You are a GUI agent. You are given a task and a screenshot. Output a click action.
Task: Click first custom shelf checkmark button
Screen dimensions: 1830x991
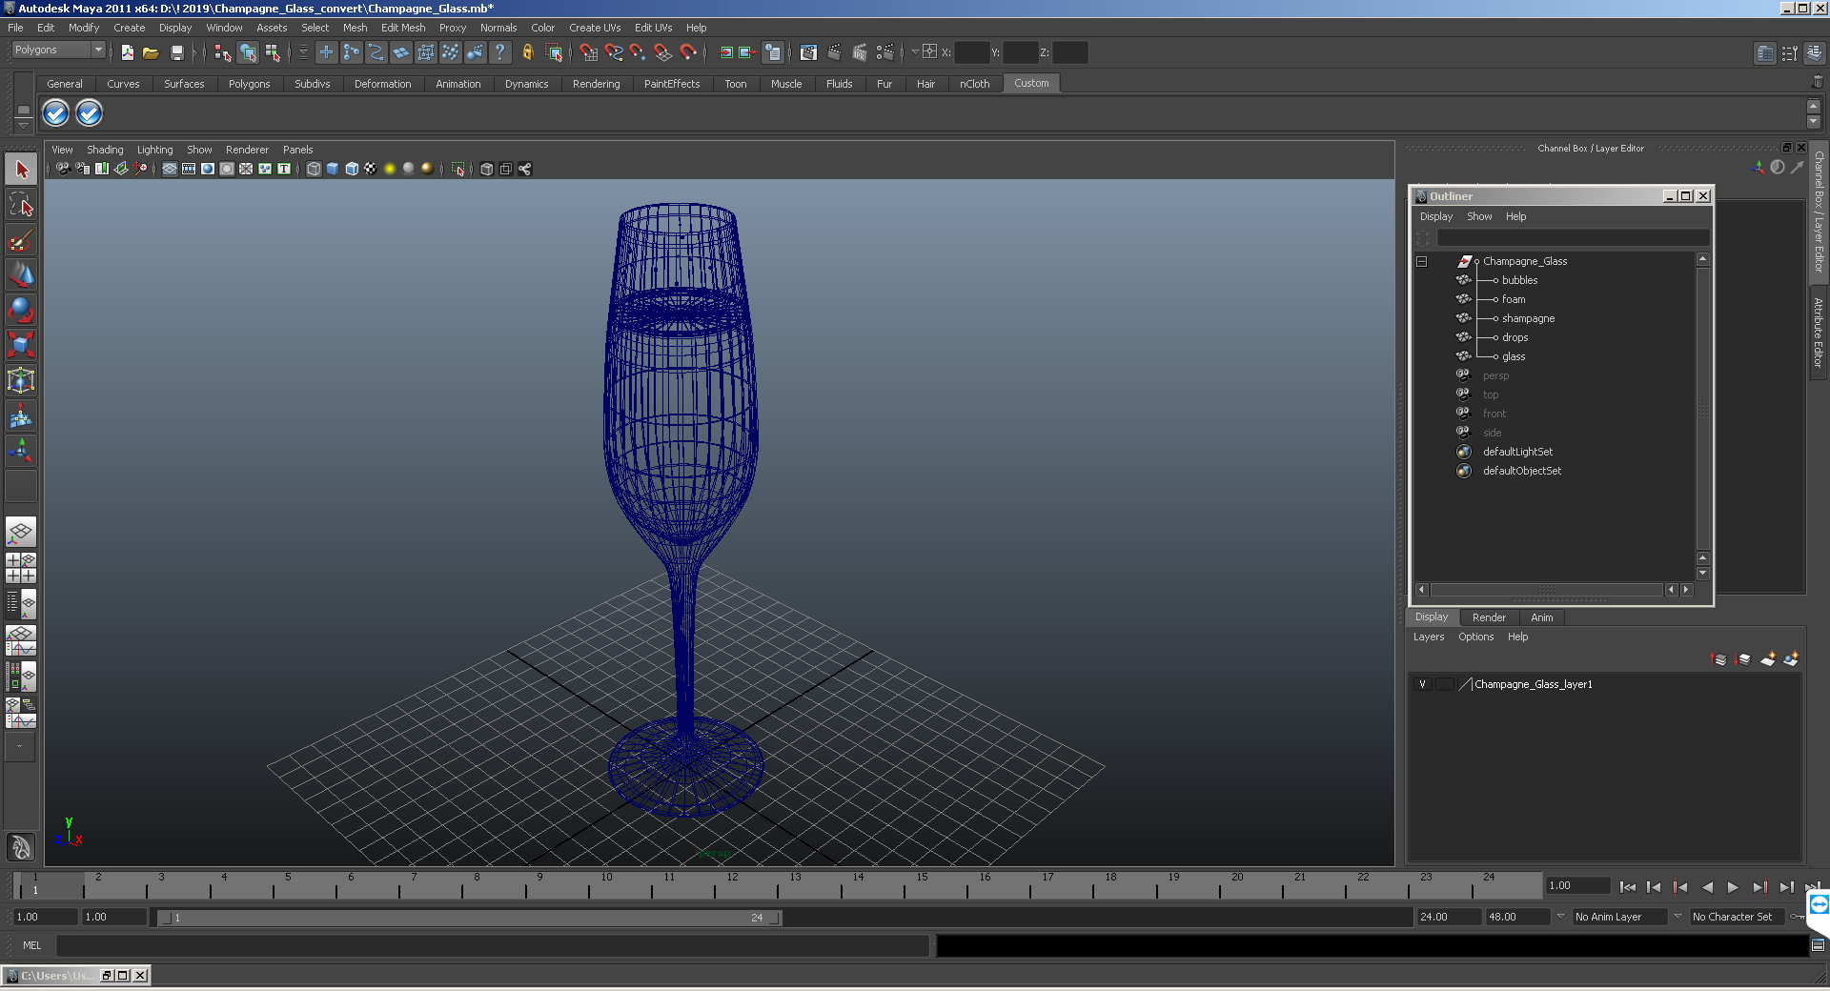(x=56, y=113)
